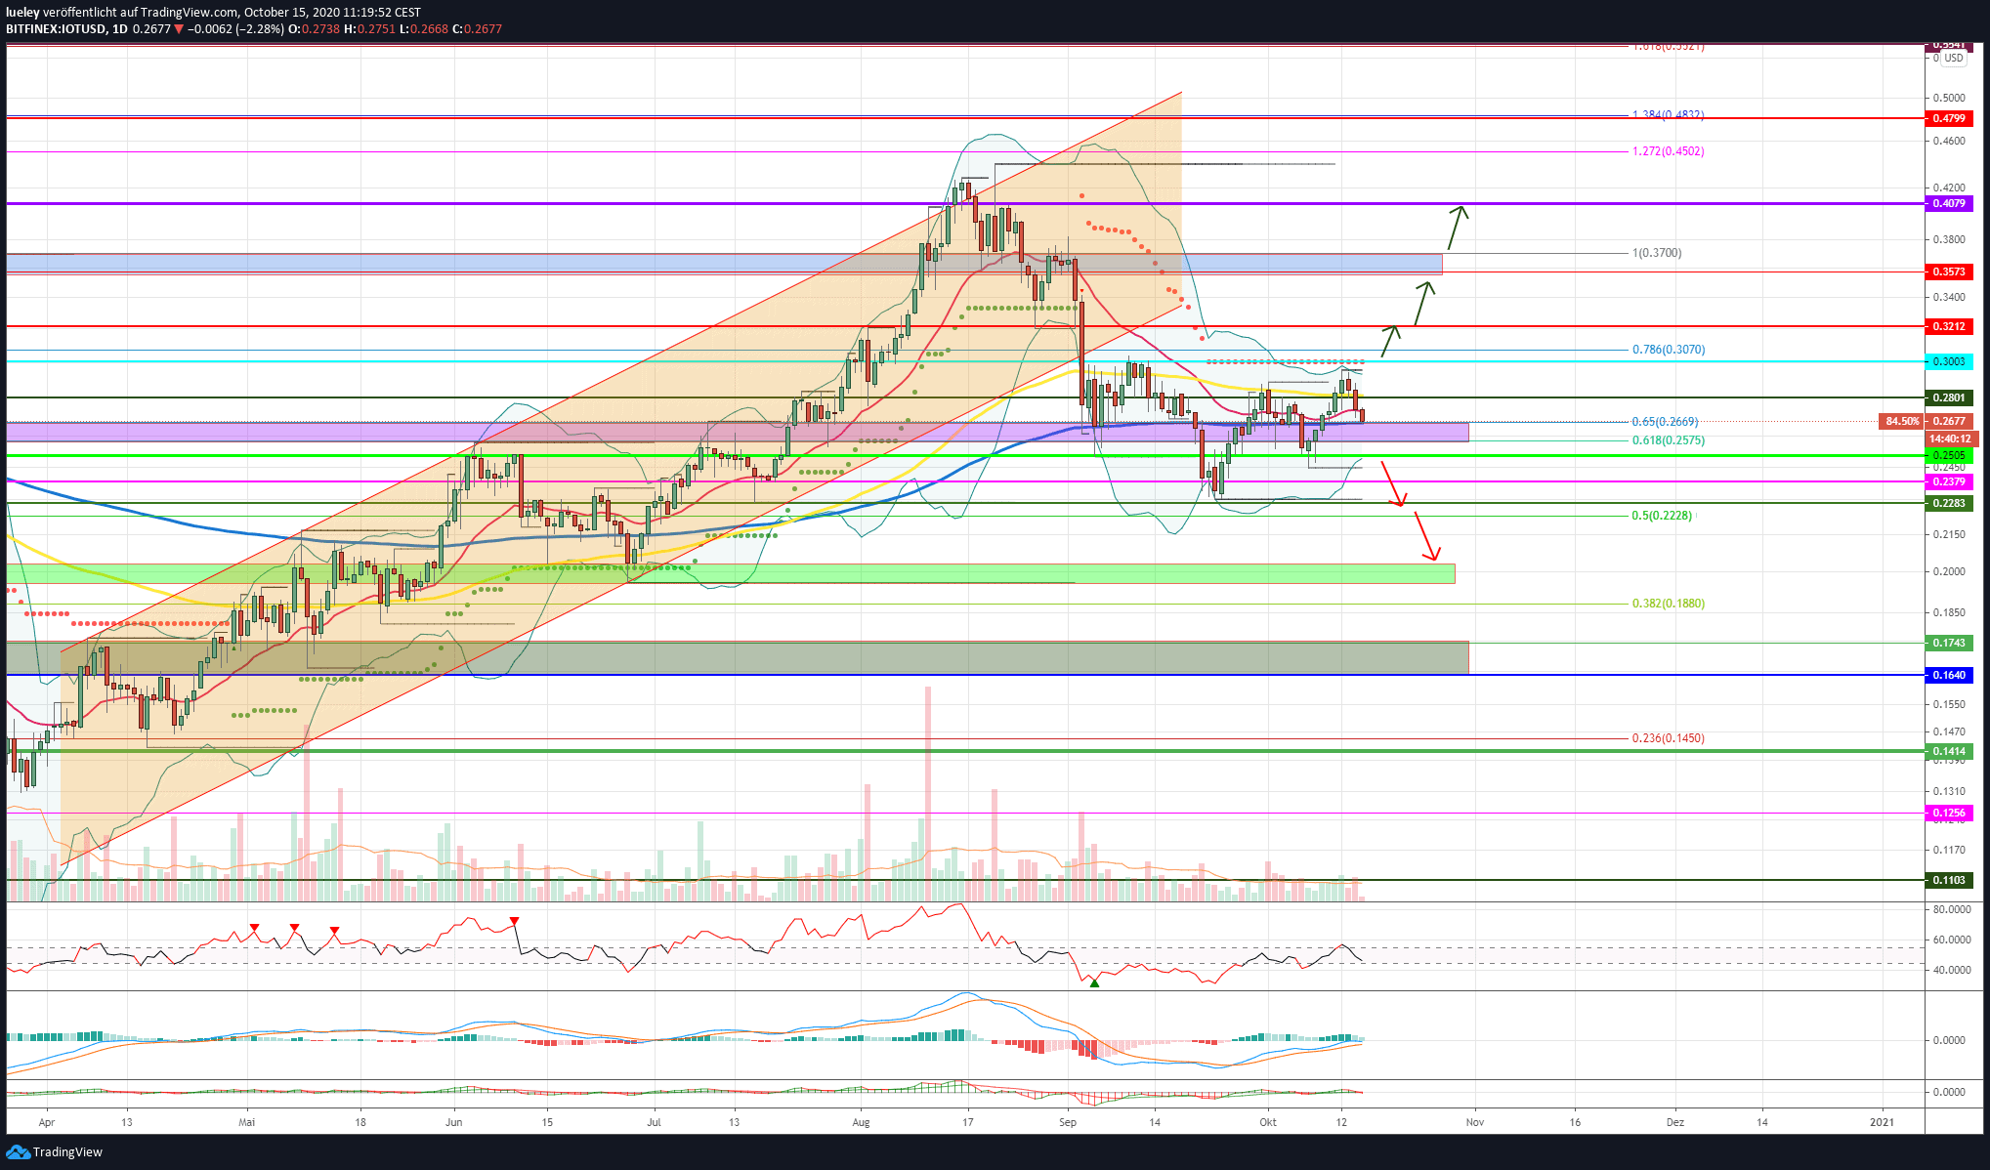Select the 0.1743 green price label
1990x1170 pixels.
(x=1948, y=643)
